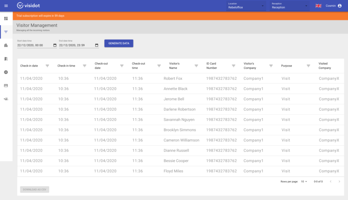Screen dimensions: 348x200
Task: Go to previous table page
Action: point(331,181)
